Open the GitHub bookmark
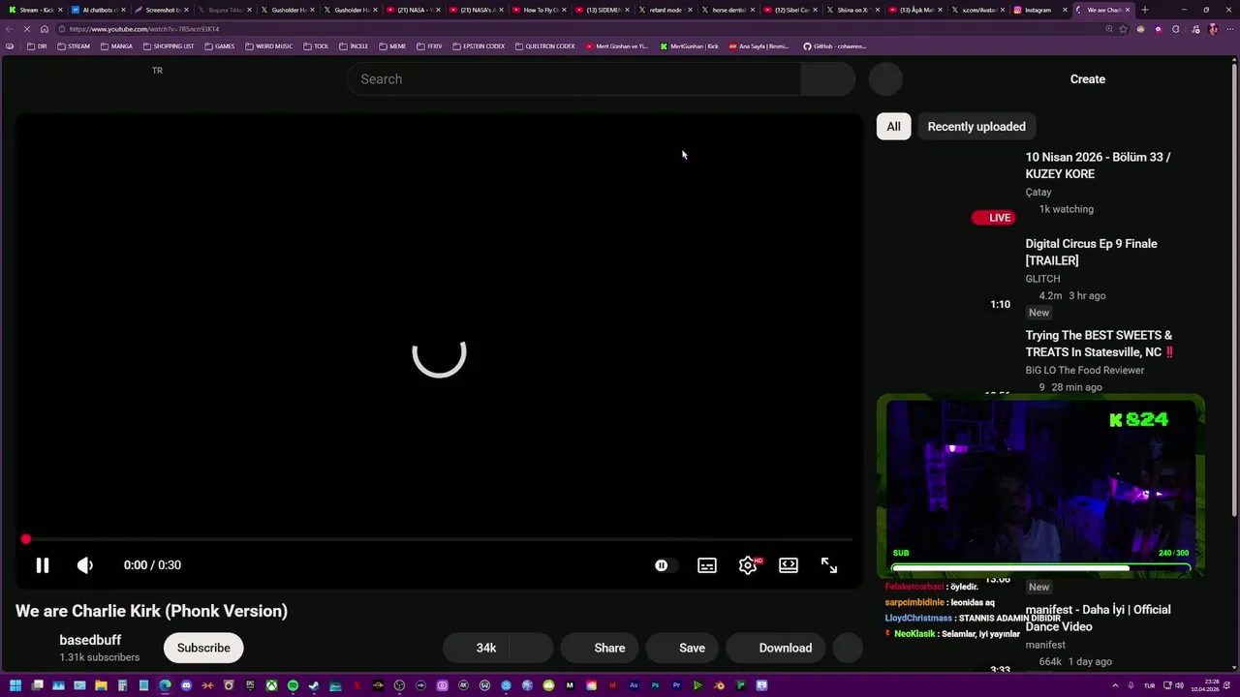 pyautogui.click(x=834, y=46)
